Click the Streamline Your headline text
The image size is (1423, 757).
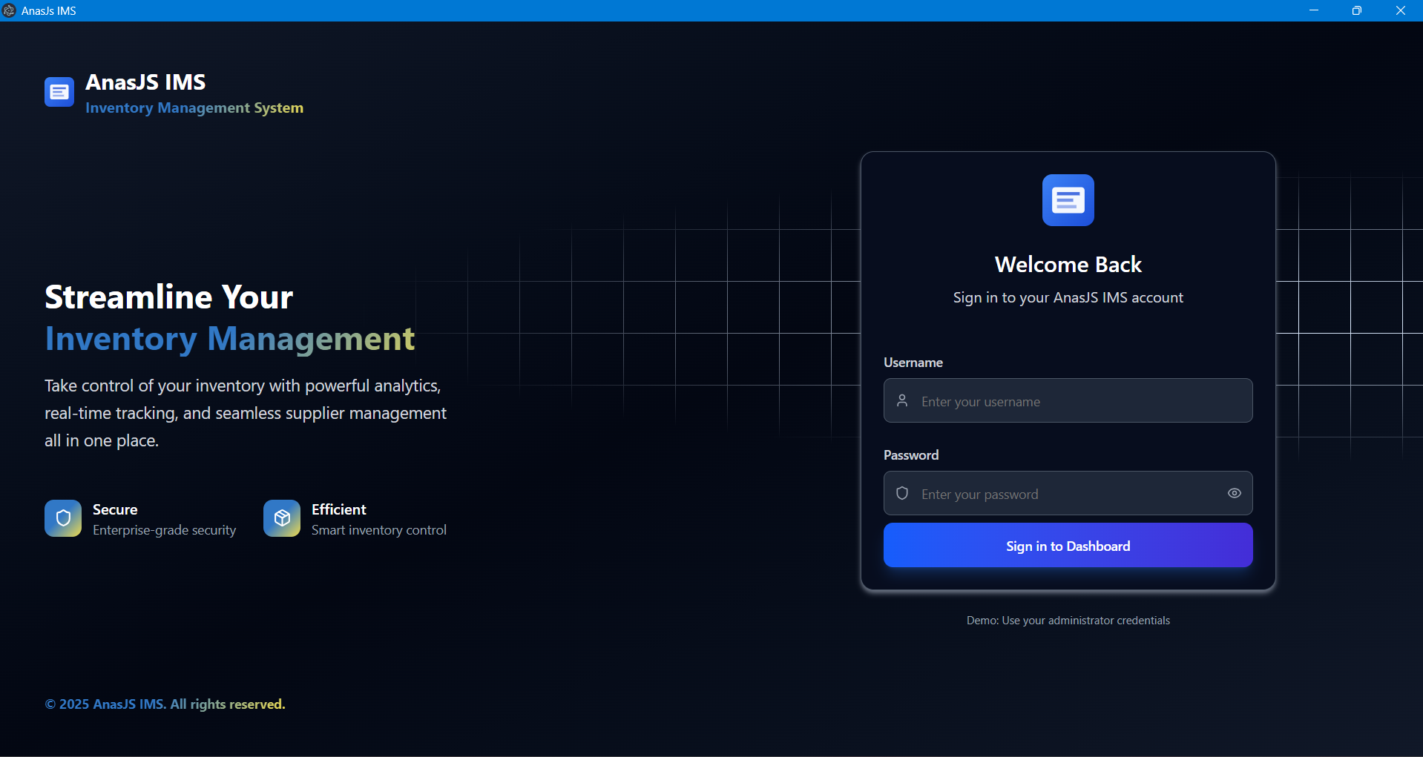point(168,297)
